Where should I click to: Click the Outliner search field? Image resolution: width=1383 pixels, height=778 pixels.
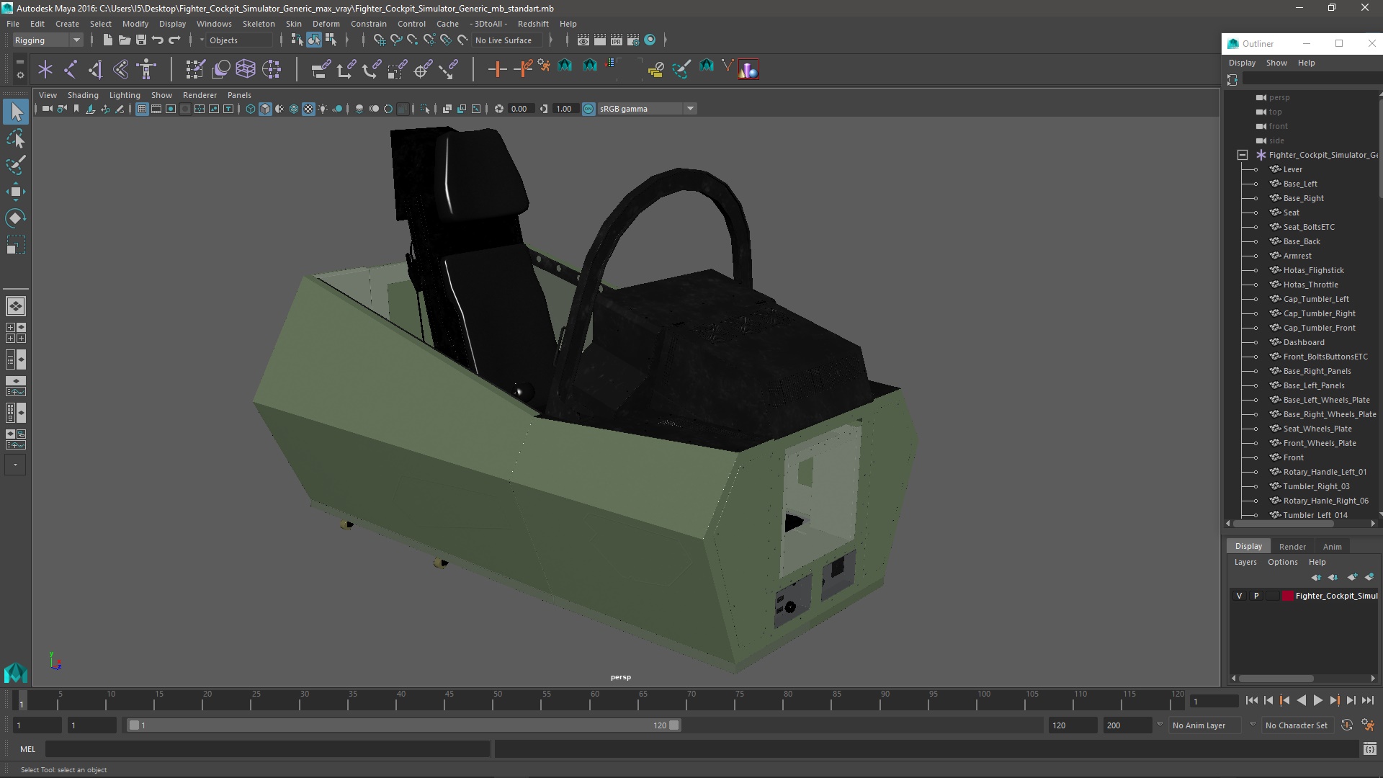[1311, 79]
